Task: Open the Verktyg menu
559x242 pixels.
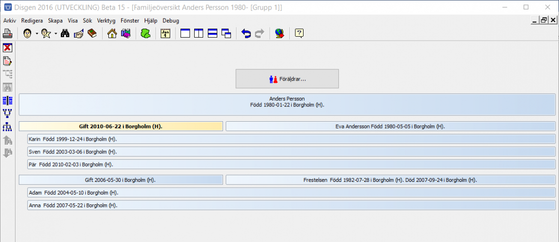Action: 106,21
